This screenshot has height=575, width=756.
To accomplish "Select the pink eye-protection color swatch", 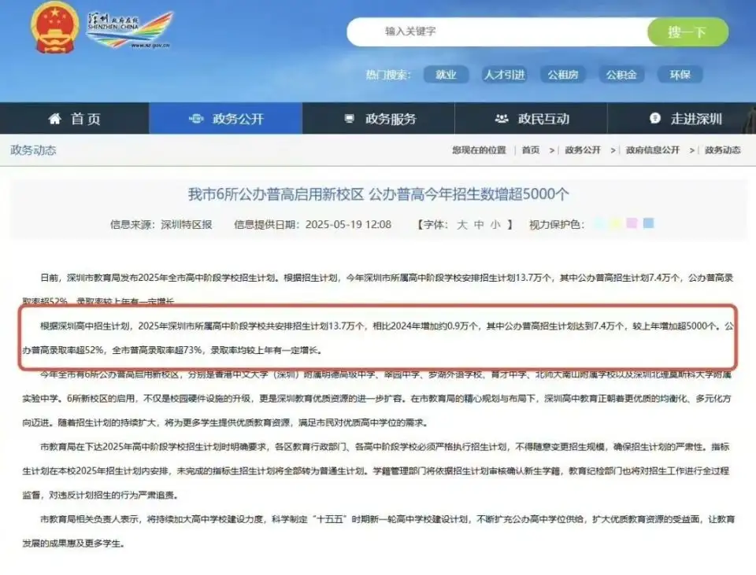I will tap(632, 223).
